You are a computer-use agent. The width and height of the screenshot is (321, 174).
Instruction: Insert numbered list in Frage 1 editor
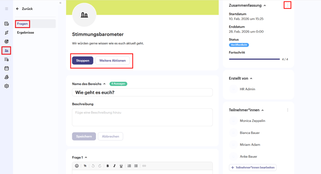point(129,166)
